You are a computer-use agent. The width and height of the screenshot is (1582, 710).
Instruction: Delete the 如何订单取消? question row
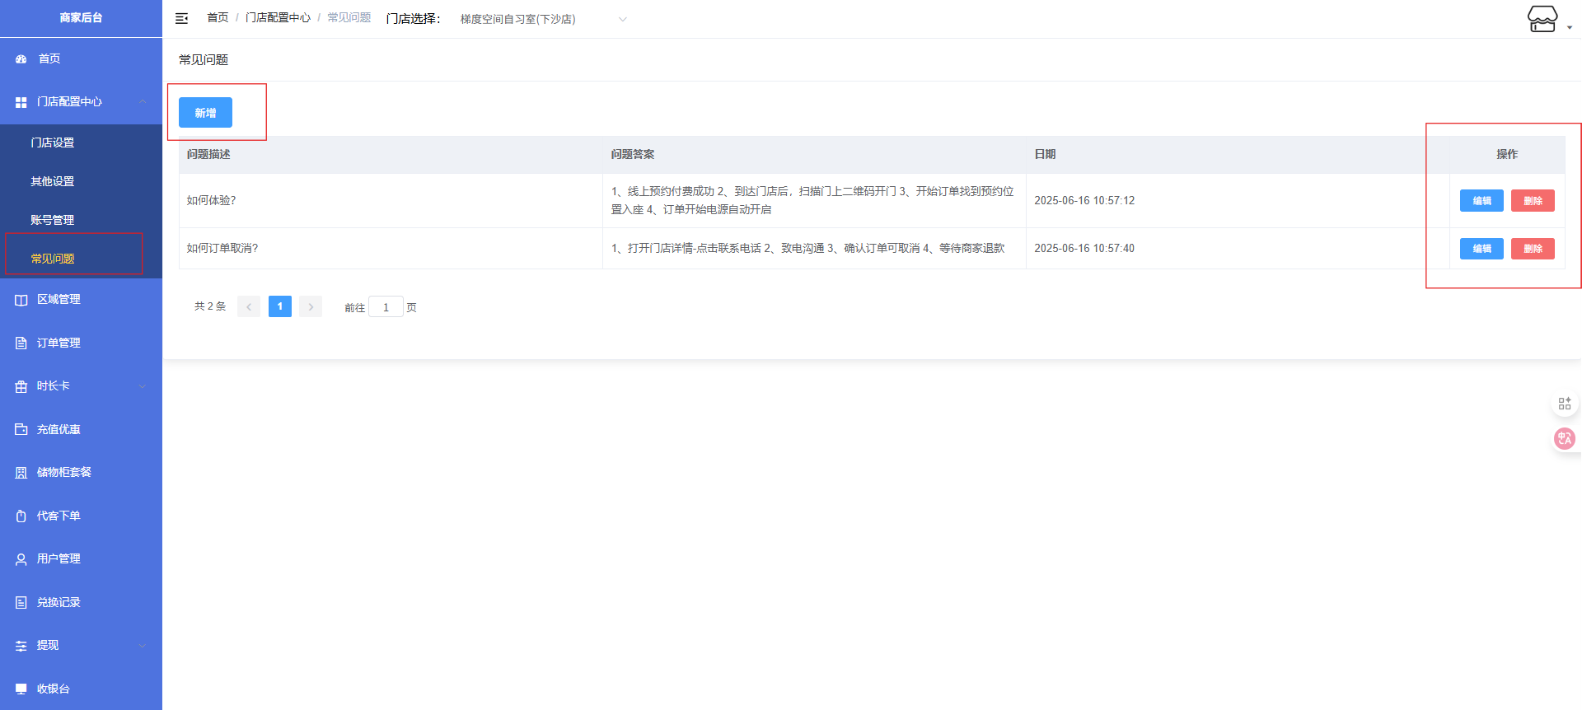click(x=1533, y=249)
